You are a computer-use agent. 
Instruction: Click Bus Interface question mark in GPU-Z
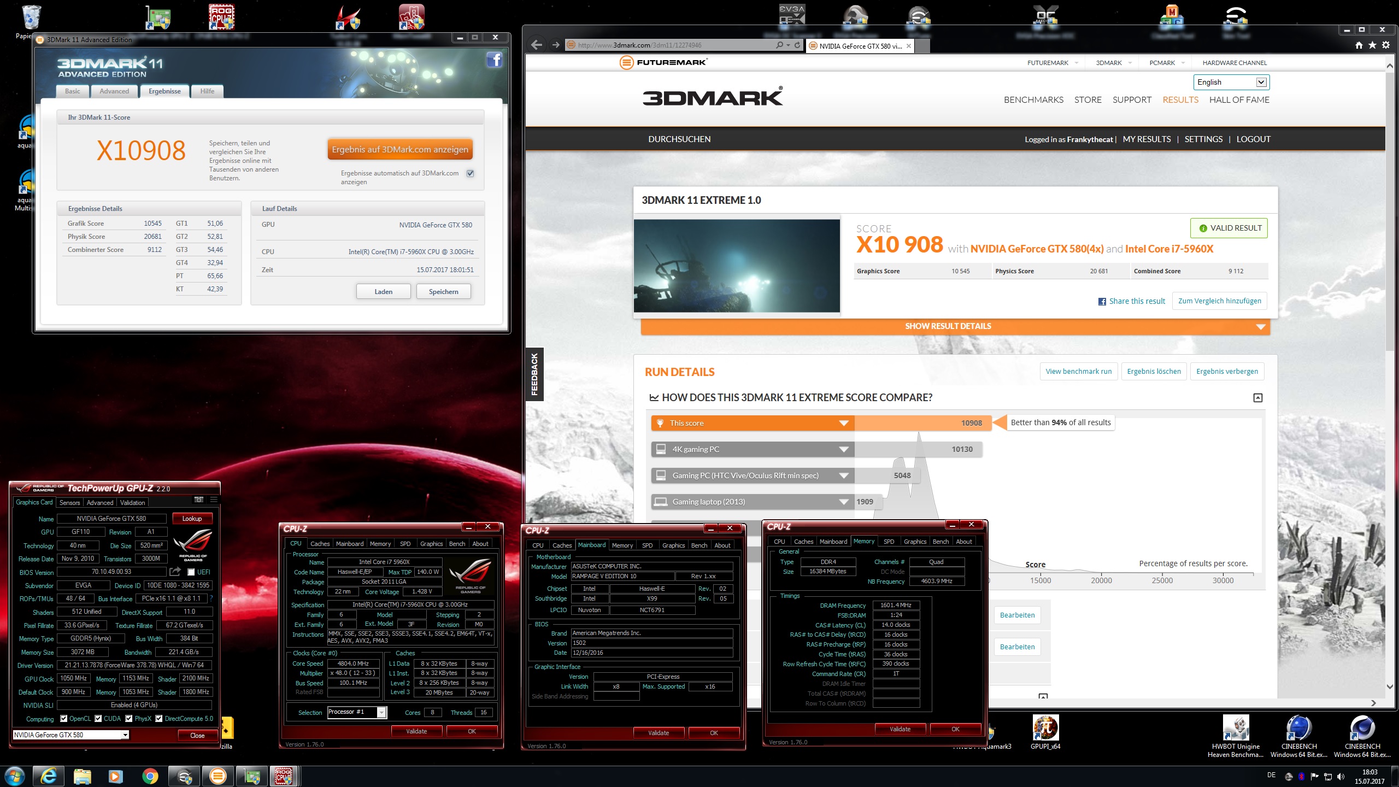point(211,598)
